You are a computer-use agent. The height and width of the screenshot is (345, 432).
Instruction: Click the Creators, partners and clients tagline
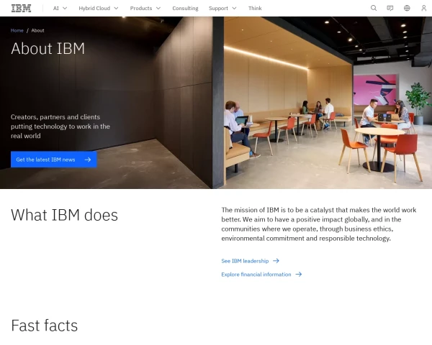60,126
